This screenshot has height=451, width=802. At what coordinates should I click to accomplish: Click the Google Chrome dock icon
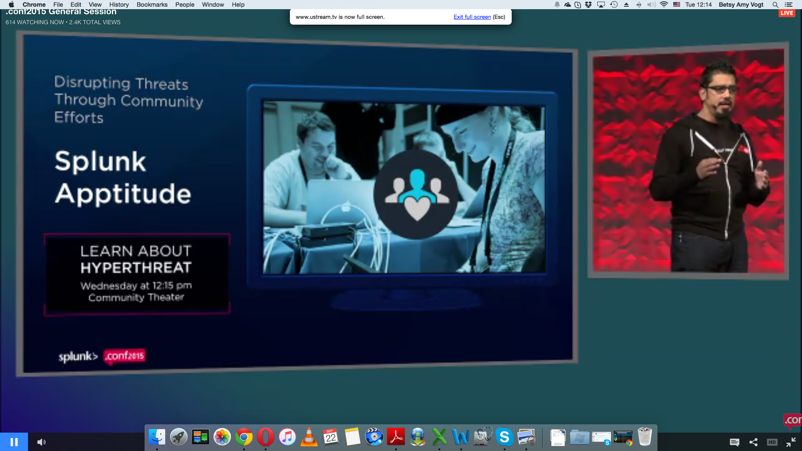coord(244,437)
